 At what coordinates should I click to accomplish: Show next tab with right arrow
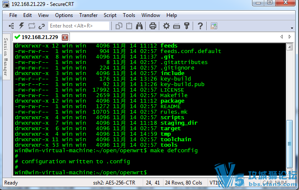(x=290, y=36)
